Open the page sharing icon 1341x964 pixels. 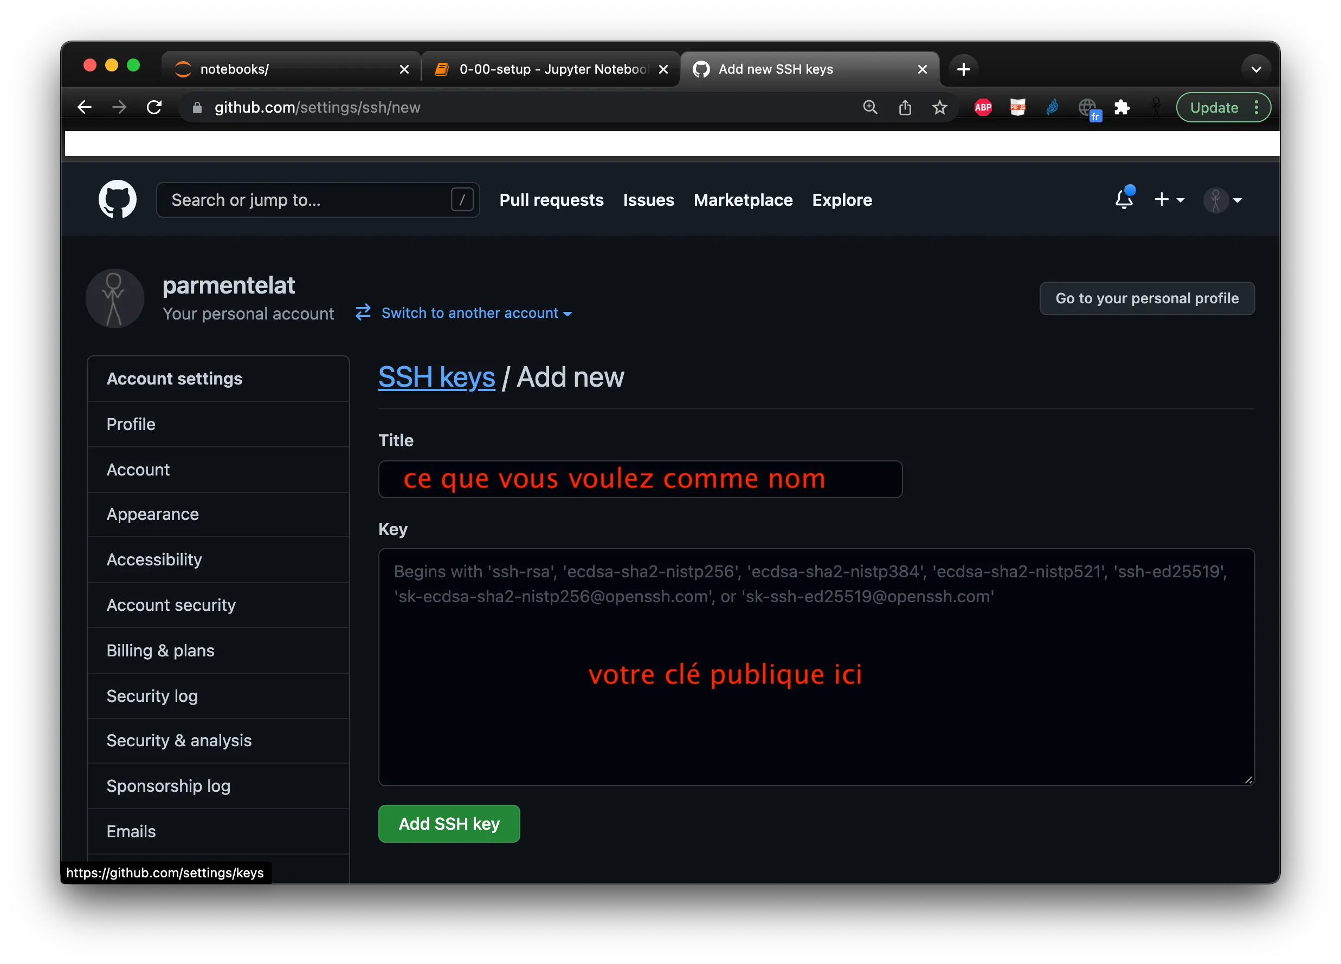(x=905, y=107)
